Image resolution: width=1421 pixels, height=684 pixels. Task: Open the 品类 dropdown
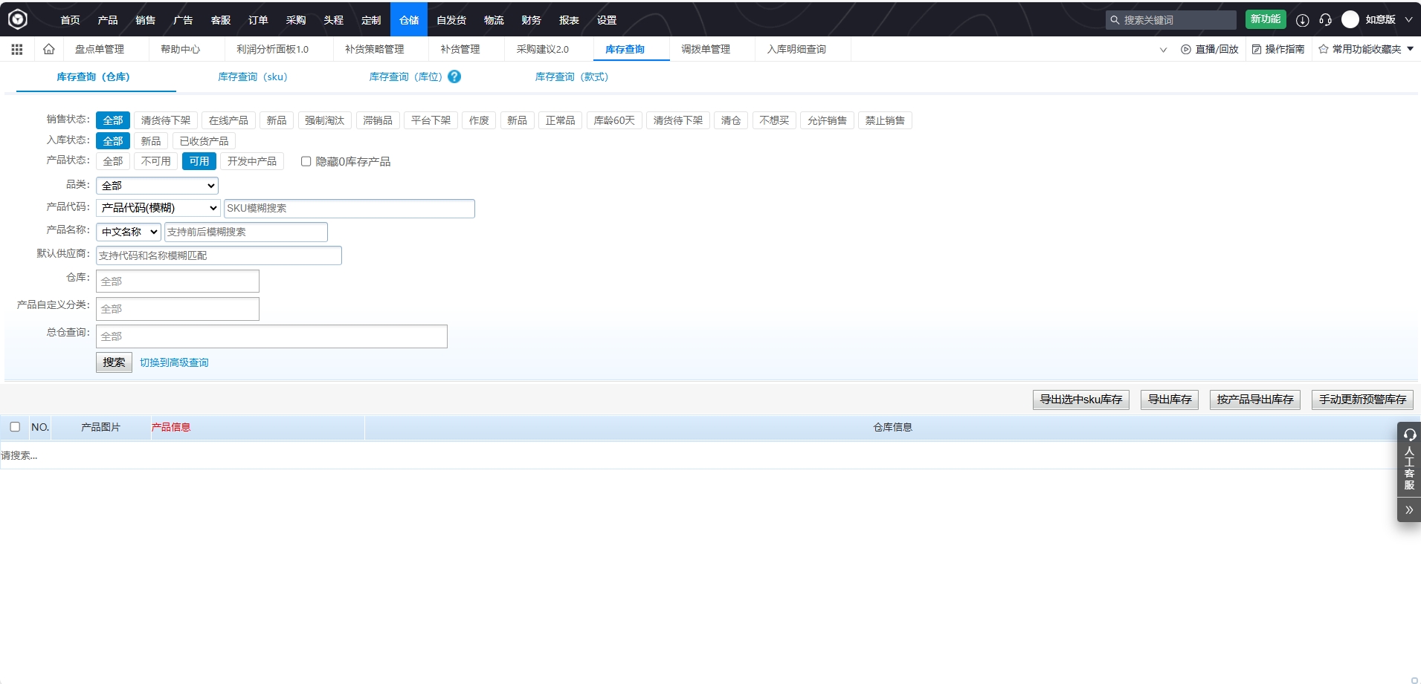(x=157, y=186)
